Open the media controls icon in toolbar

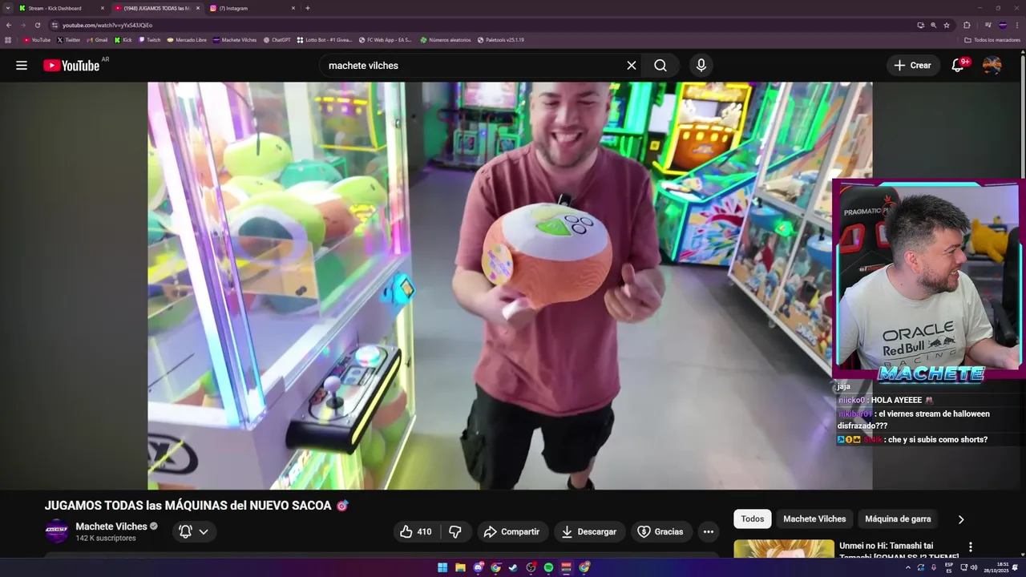click(988, 25)
